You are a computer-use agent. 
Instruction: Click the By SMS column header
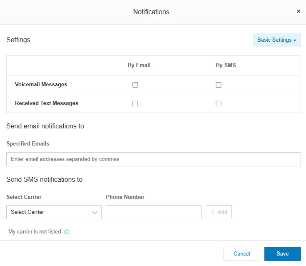pos(226,65)
